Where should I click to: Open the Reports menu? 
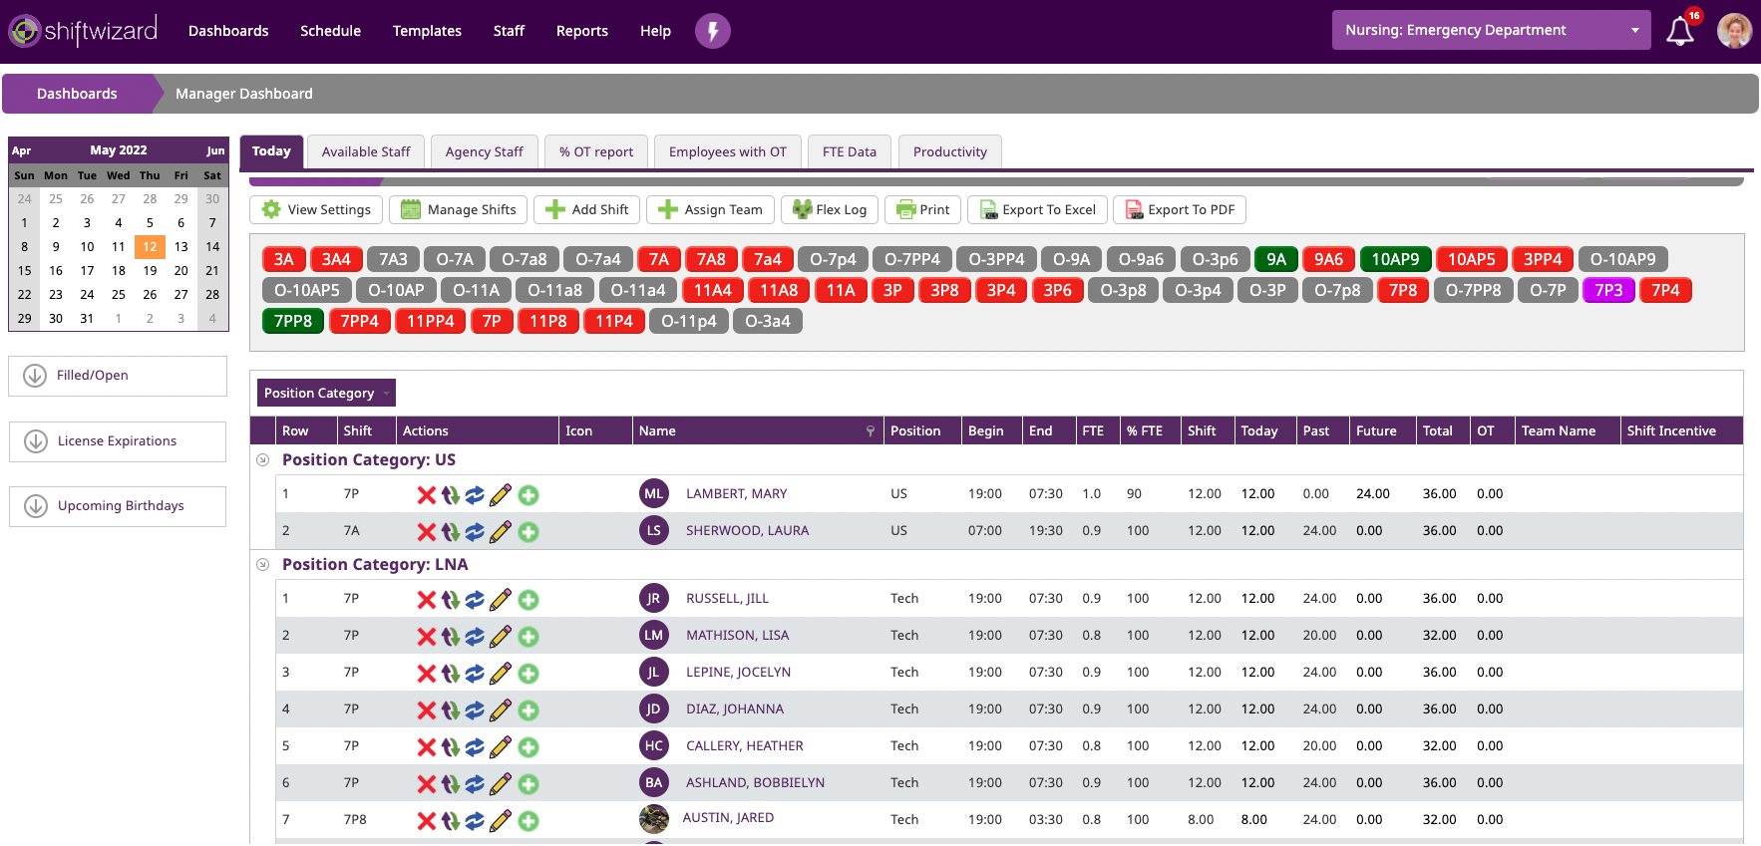[x=581, y=31]
